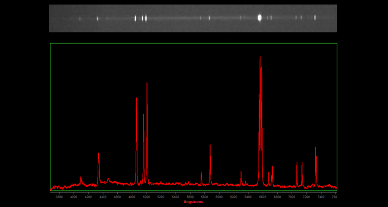Screen dimensions: 388x207
Task: Click the 7400 tick label on the axis
Action: coord(321,197)
